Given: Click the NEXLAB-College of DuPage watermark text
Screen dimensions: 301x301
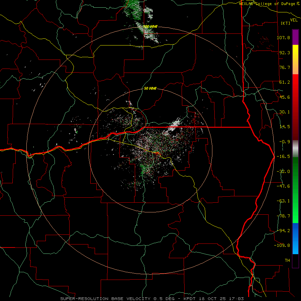Looking at the screenshot, I should point(269,4).
